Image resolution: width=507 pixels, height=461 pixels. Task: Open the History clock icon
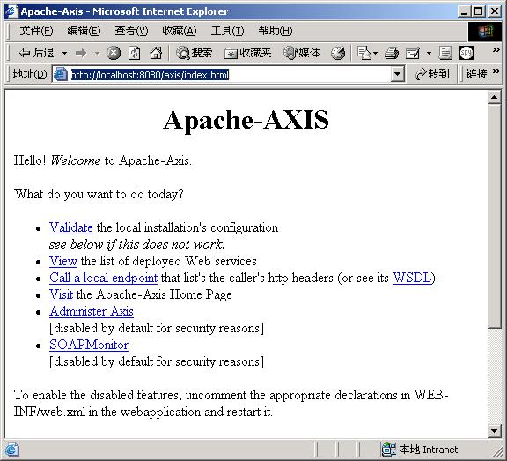[x=338, y=53]
